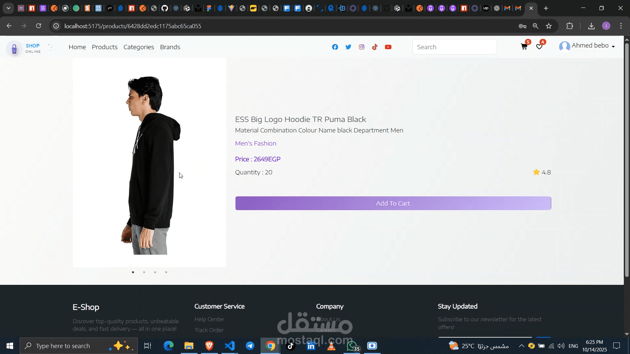The width and height of the screenshot is (630, 354).
Task: Follow the Men's Fashion category link
Action: tap(255, 143)
